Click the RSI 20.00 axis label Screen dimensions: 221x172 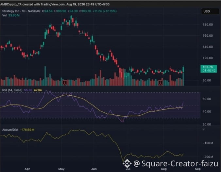point(207,124)
